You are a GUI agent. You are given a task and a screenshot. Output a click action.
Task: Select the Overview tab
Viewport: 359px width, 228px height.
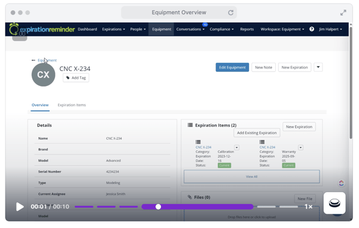(40, 105)
